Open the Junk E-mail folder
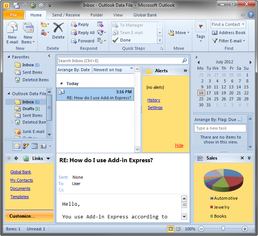This screenshot has width=258, height=236. (x=29, y=131)
